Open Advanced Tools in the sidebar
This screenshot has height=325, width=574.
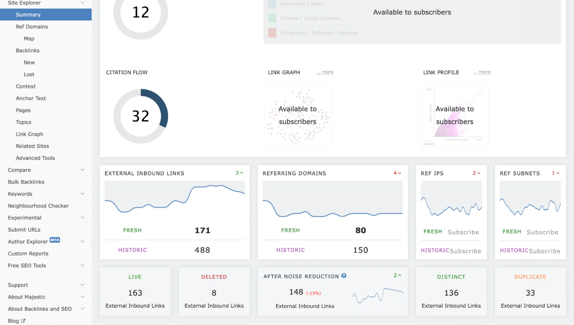tap(35, 158)
